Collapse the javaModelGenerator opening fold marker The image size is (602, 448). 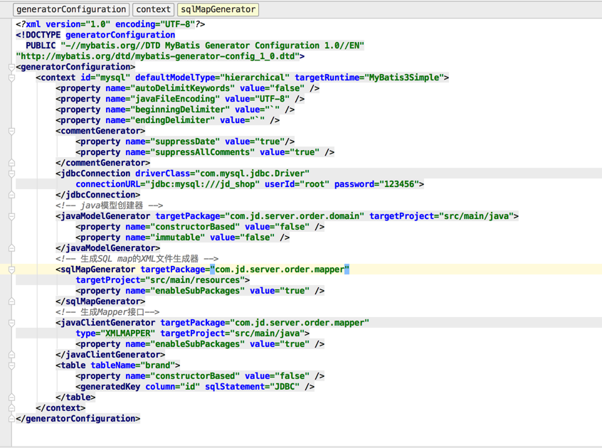point(11,216)
